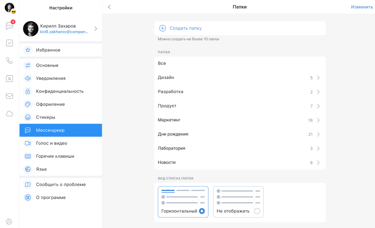Open the mail envelope icon
Viewport: 375px width, 228px height.
click(x=9, y=96)
